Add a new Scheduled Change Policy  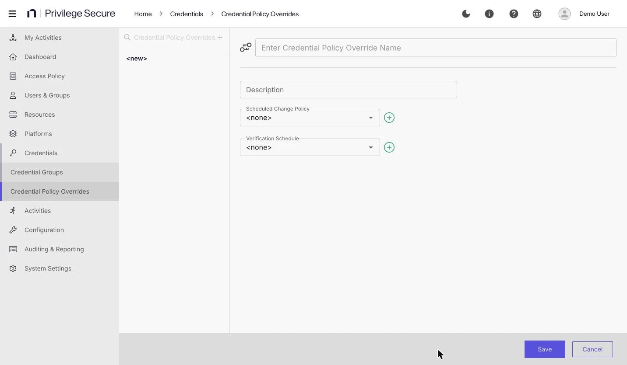point(389,118)
